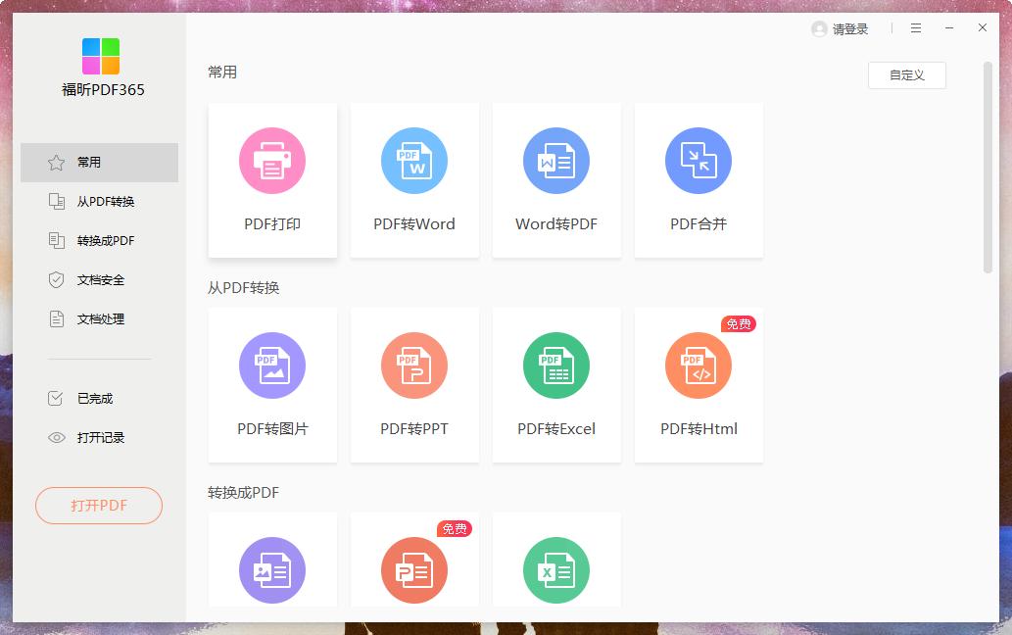Viewport: 1012px width, 635px height.
Task: Close the 福昕PDF365 window
Action: pos(983,27)
